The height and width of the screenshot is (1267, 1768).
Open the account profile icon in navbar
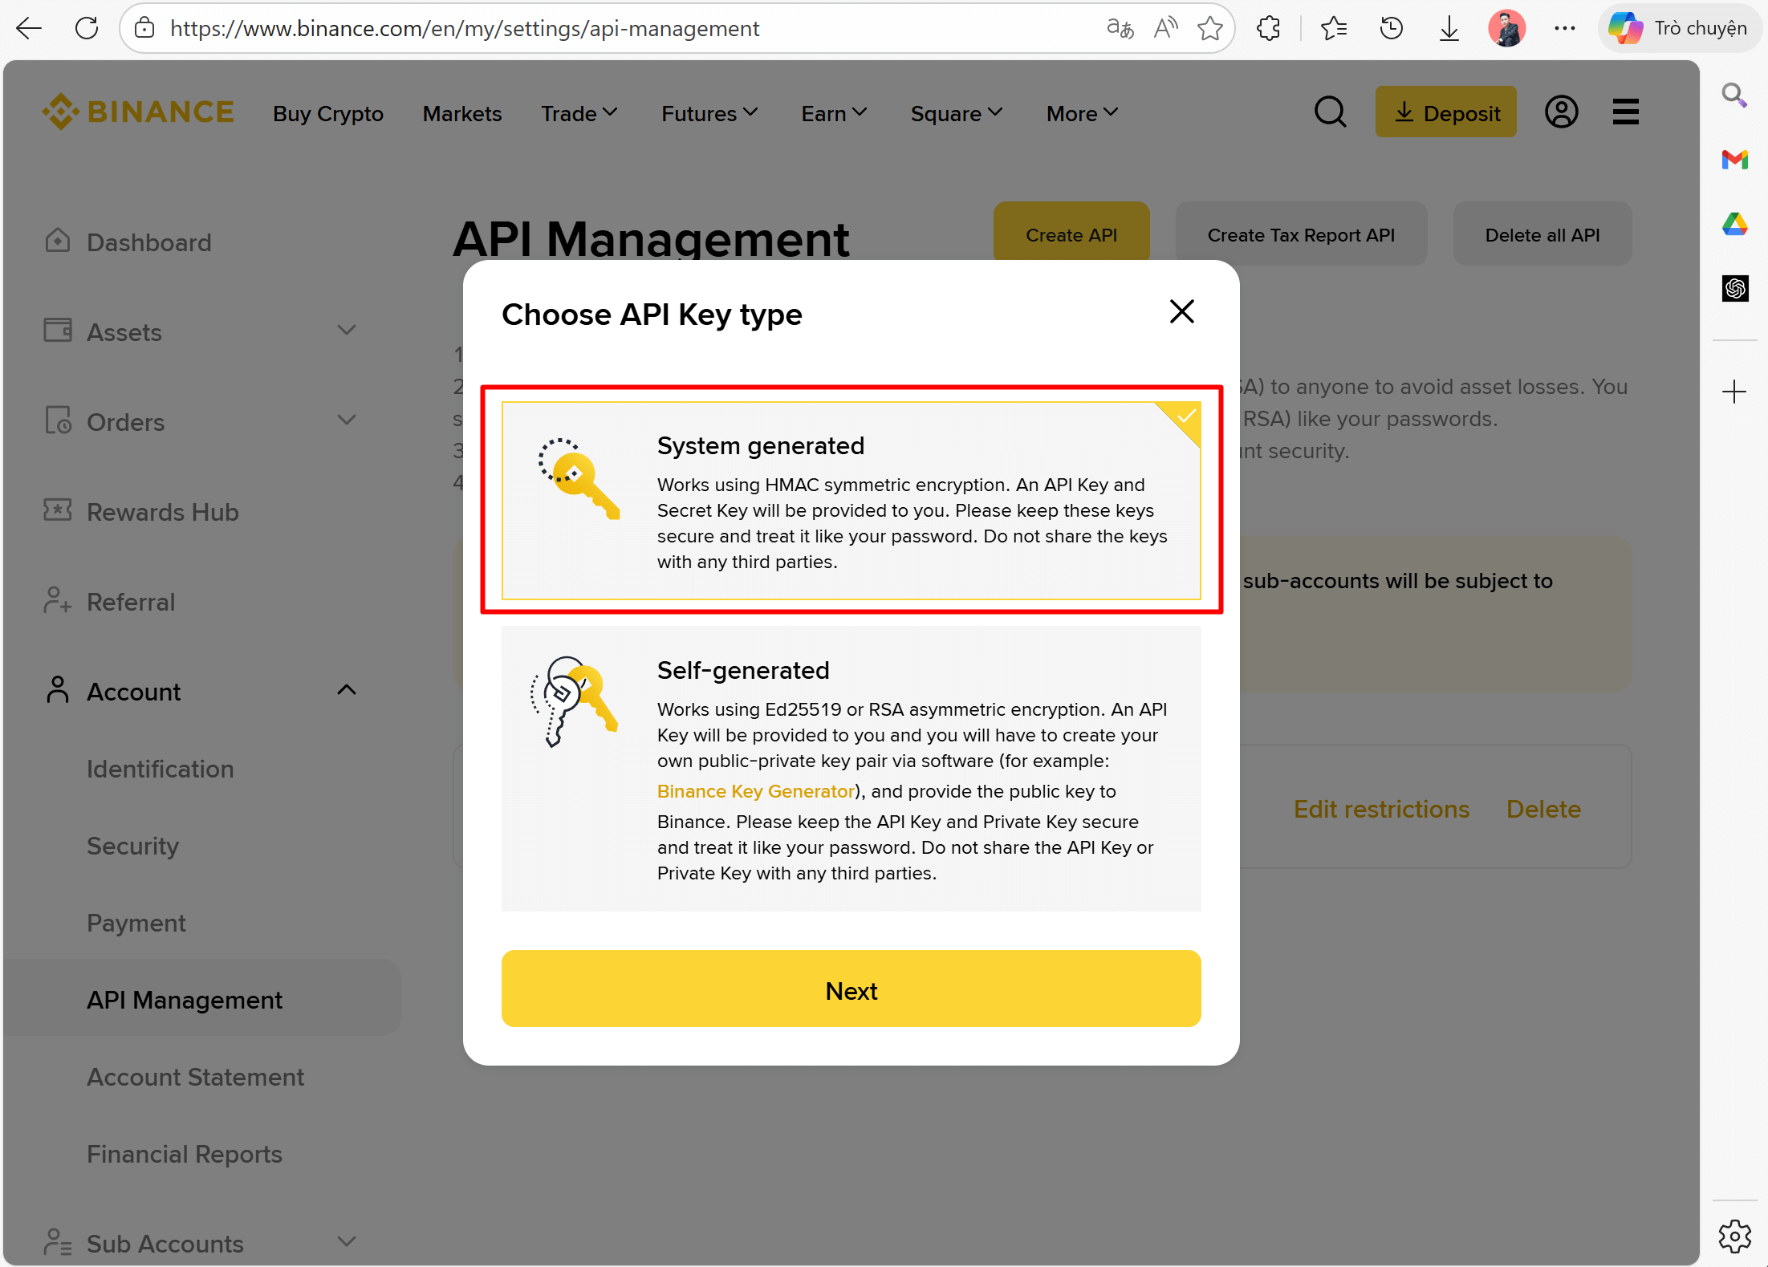click(1561, 112)
